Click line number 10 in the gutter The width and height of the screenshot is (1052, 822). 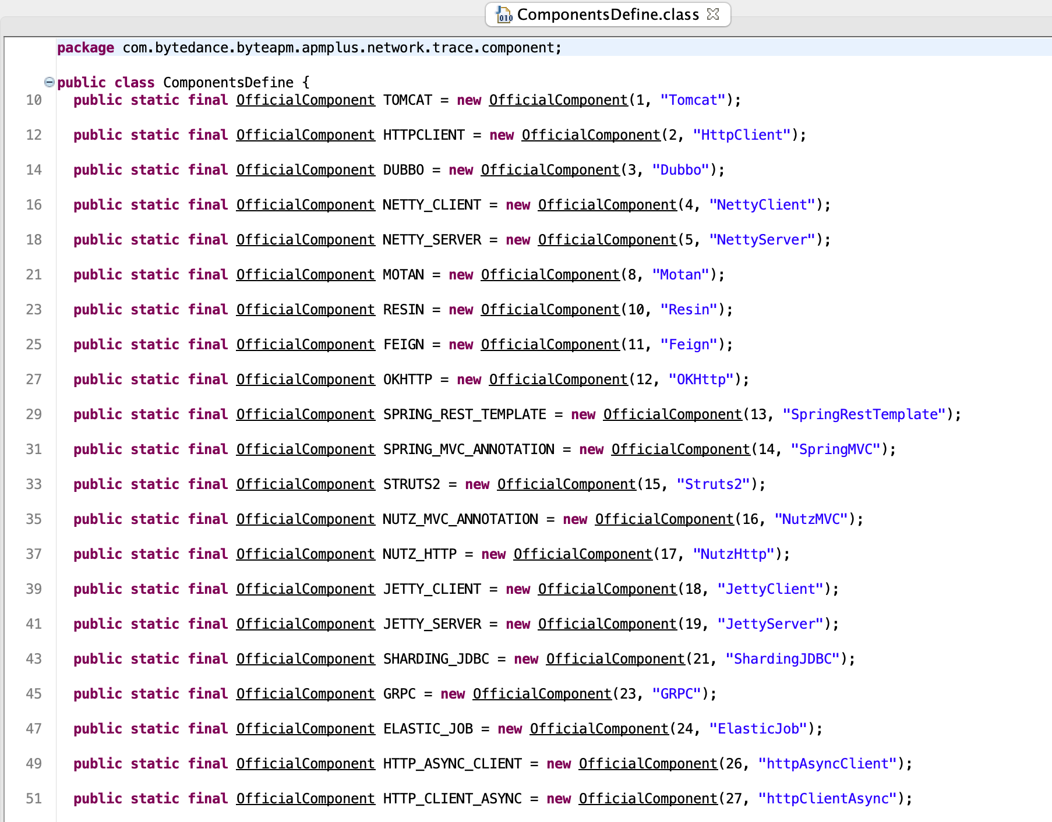(34, 100)
